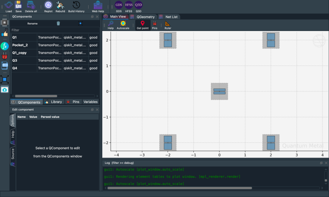
Task: Select the Q1_copy component row
Action: coord(55,53)
